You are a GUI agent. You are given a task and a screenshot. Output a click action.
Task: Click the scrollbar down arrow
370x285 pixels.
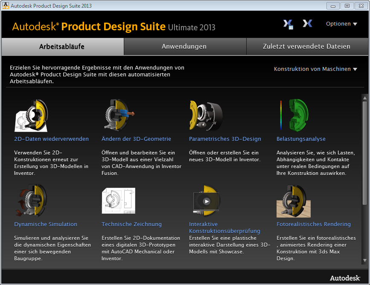[x=365, y=260]
